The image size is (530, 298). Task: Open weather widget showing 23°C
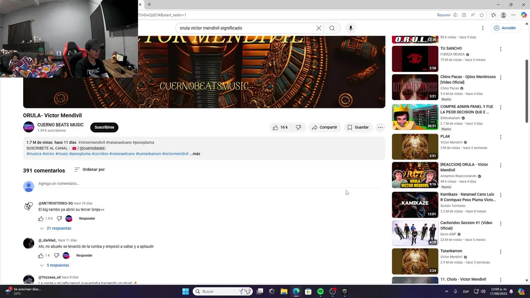coord(23,291)
